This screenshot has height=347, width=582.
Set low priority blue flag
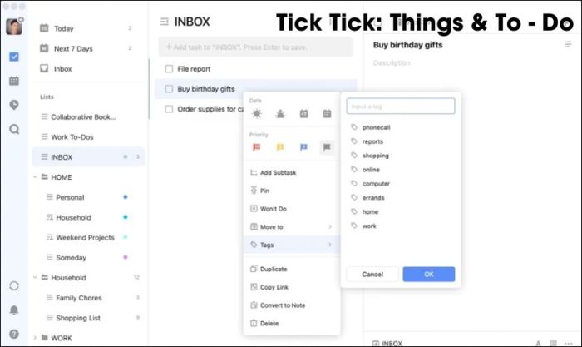click(x=303, y=147)
